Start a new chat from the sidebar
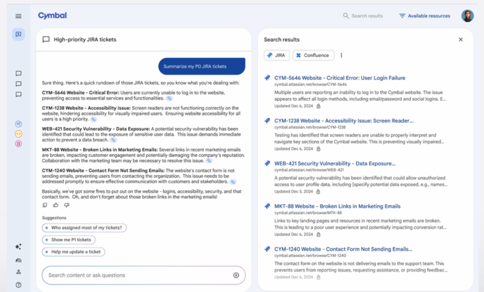 pos(18,34)
